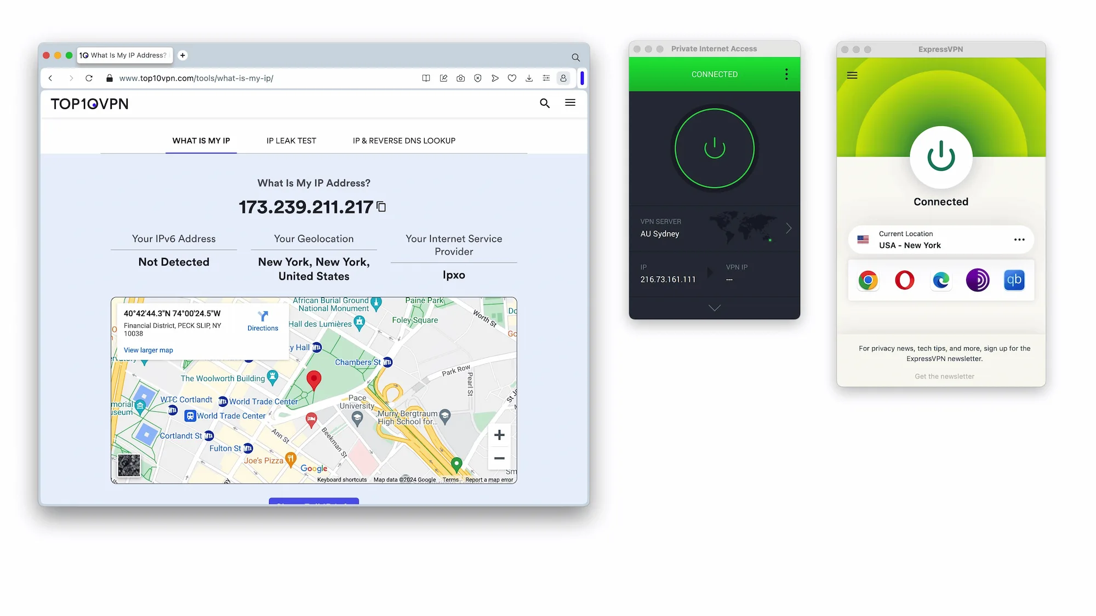
Task: Open the three-dots menu beside USA - New York
Action: pos(1019,239)
